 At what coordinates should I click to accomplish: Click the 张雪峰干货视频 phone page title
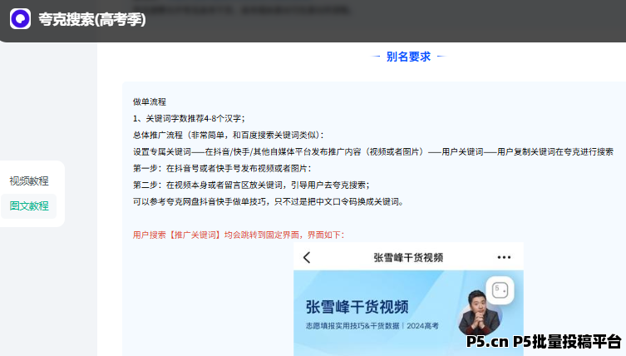point(408,258)
